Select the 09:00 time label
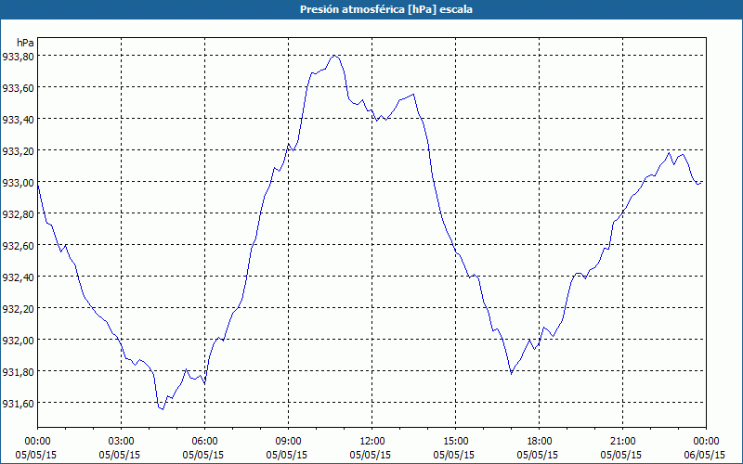Viewport: 743px width, 464px height. coord(288,442)
